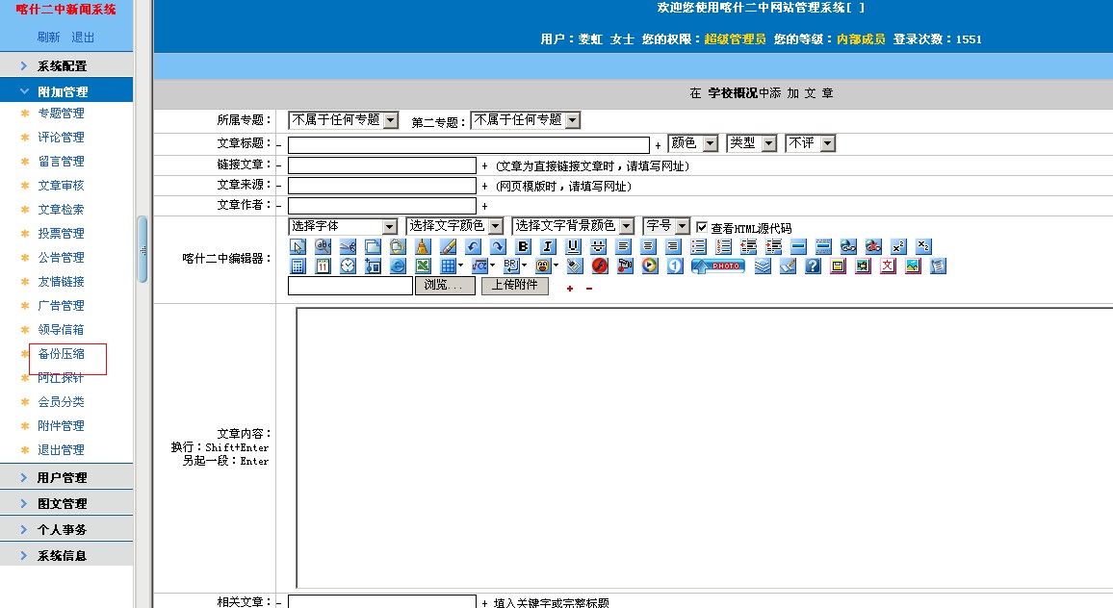Click inside the 文章内容 editor area

704,447
